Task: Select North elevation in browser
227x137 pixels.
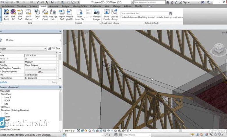Action: [x=7, y=117]
